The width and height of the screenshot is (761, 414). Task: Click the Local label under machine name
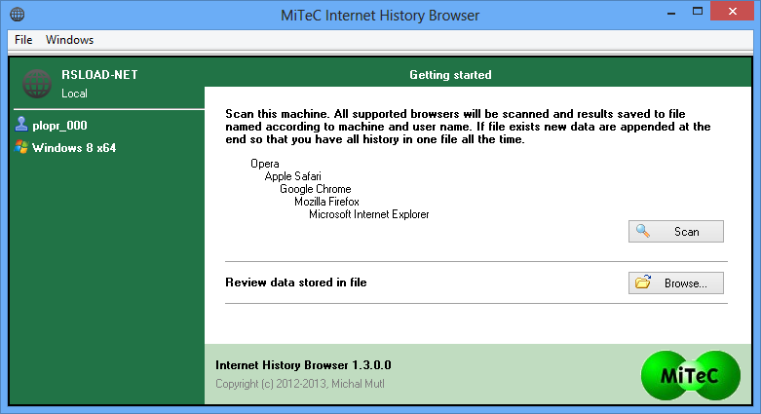click(74, 94)
